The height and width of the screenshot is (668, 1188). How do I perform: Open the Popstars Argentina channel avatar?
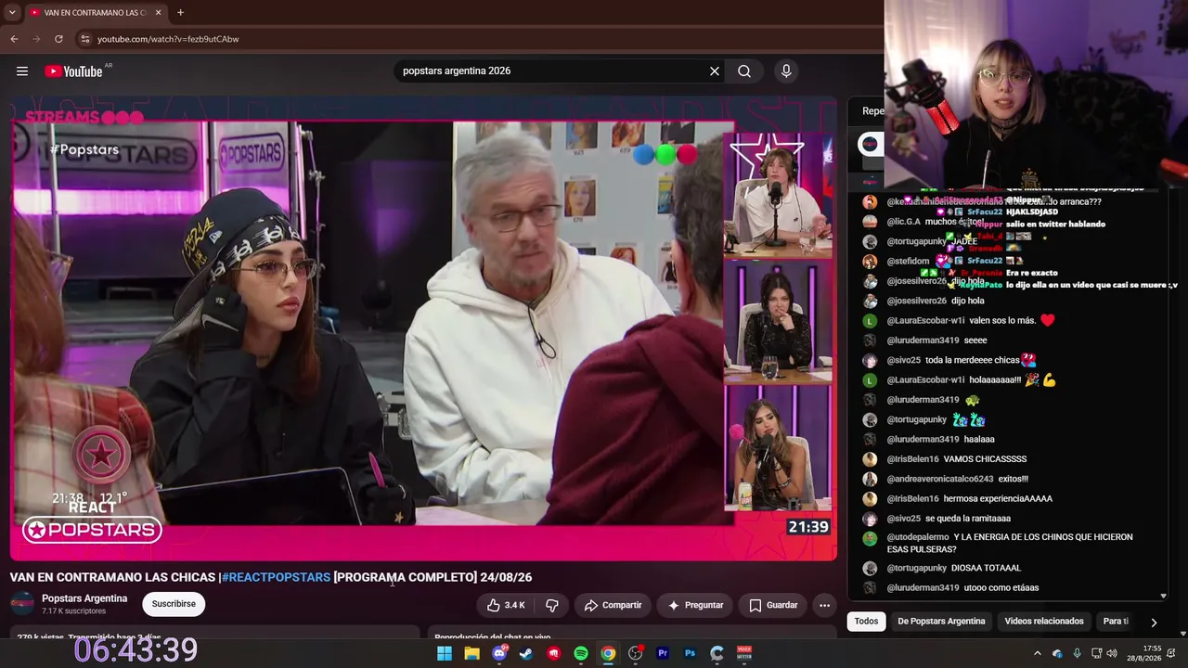pyautogui.click(x=22, y=604)
